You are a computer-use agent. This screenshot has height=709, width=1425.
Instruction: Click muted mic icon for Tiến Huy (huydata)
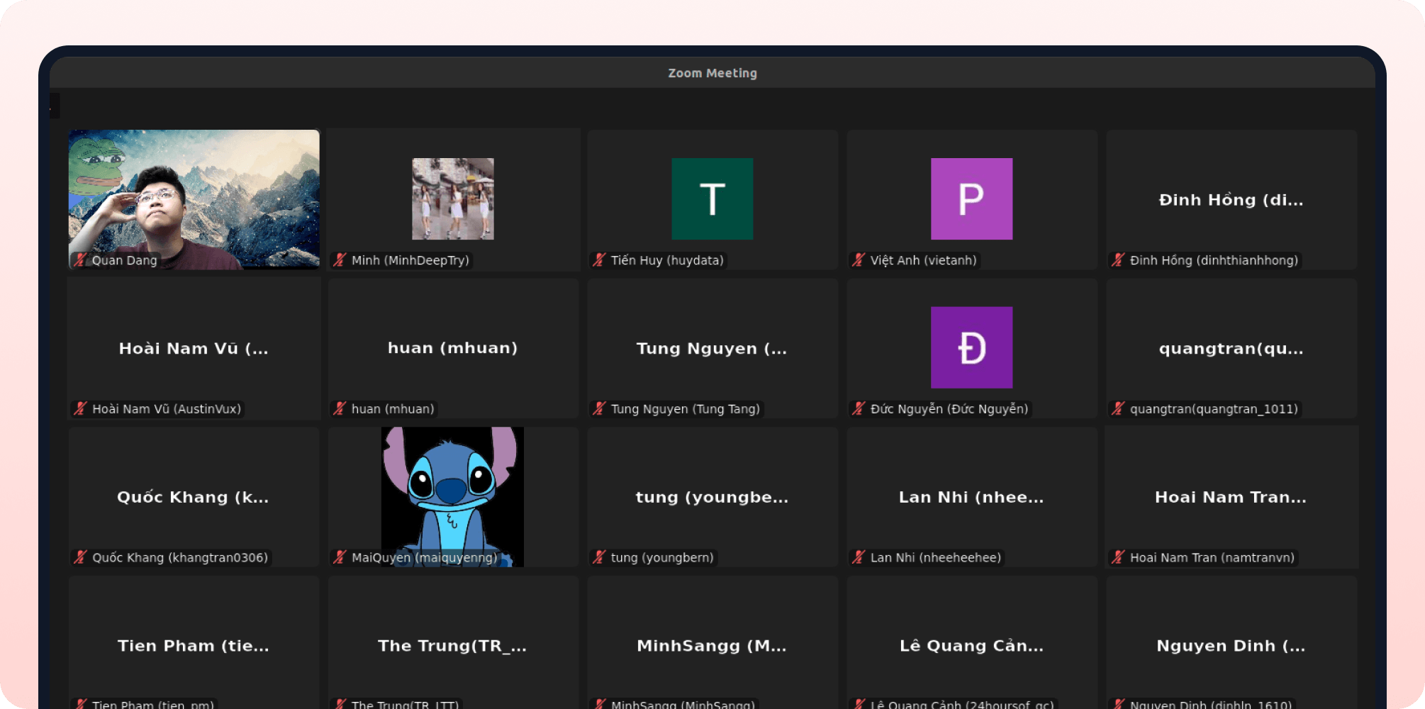pyautogui.click(x=600, y=260)
